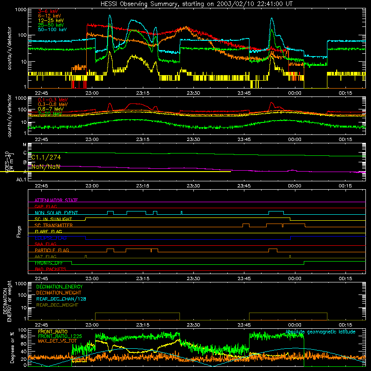Screen dimensions: 371x371
Task: Click the 0.3-0.8 MeV legend label
Action: point(53,104)
